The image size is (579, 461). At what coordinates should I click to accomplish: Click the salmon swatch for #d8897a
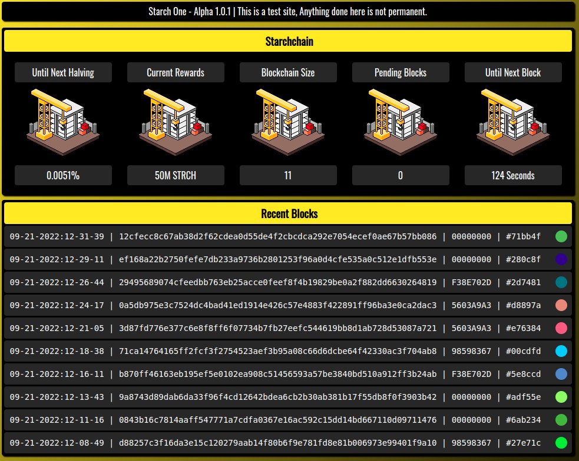(x=561, y=305)
